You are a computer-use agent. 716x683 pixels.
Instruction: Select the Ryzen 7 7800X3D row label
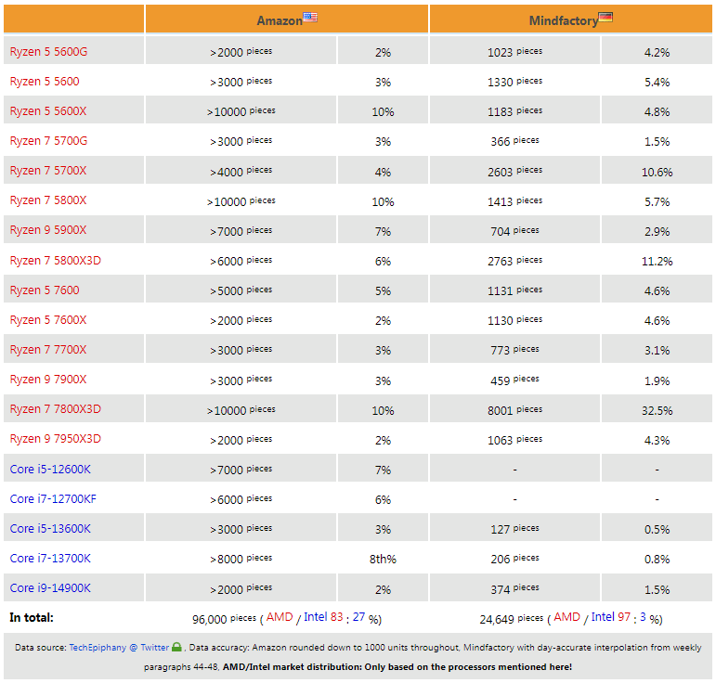55,409
